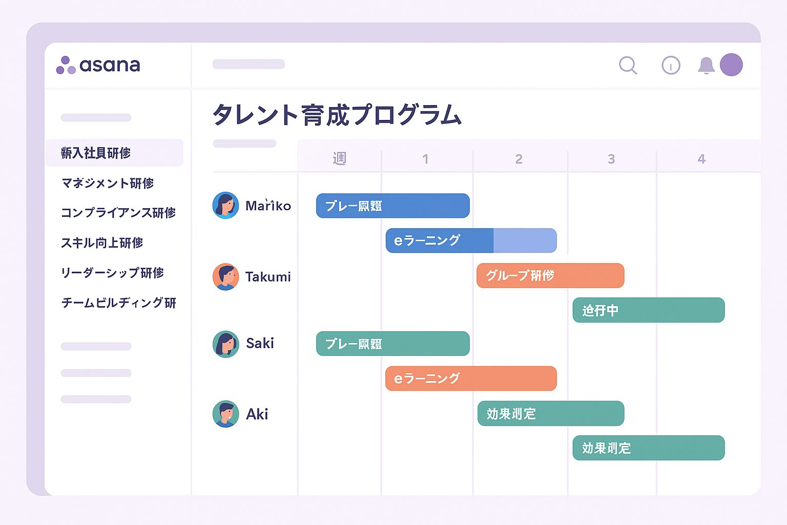
Task: Open the purple user profile avatar
Action: click(x=731, y=65)
